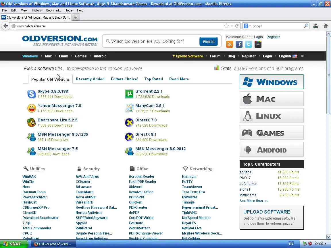Screen dimensions: 331x248
Task: Click the reload page icon
Action: [x=237, y=26]
